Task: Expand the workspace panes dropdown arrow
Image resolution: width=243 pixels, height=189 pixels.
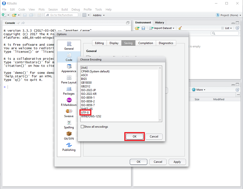Action: [89, 15]
